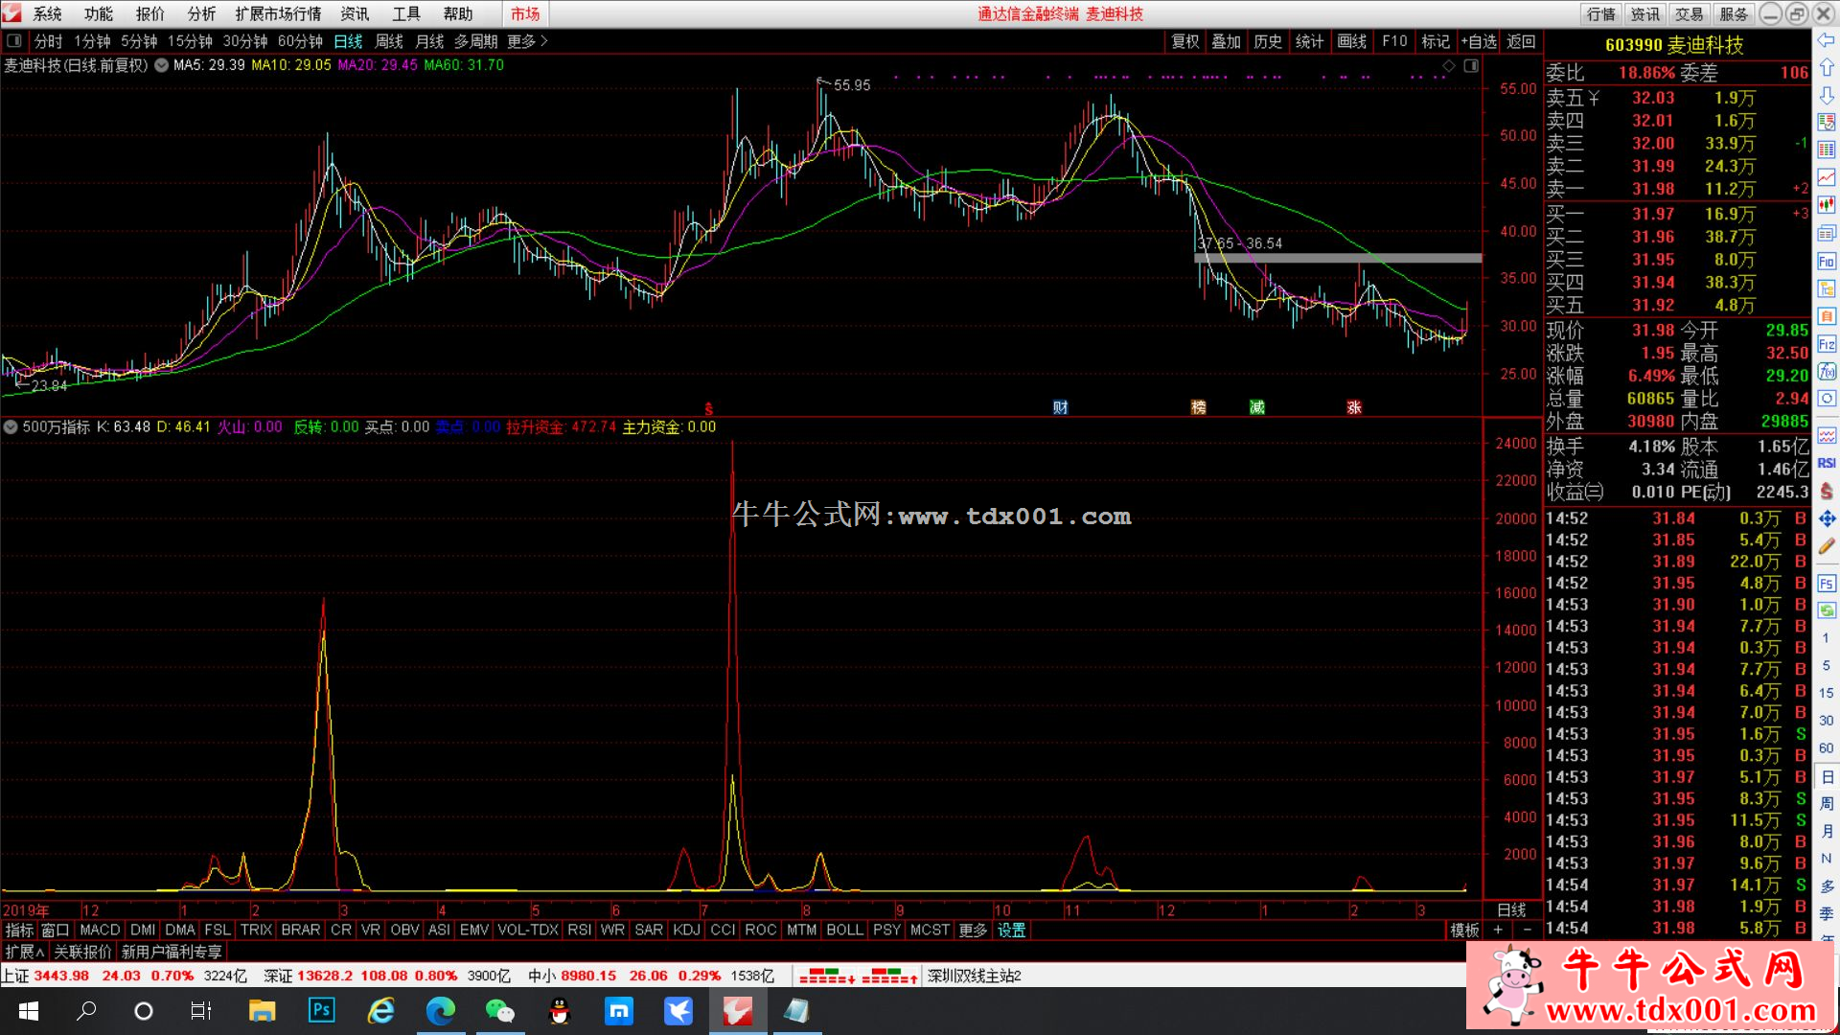Click the plus zoom-in button beside 模板

(x=1498, y=930)
